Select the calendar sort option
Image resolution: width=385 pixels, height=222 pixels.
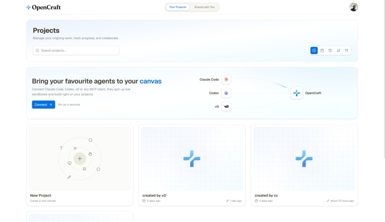point(322,51)
